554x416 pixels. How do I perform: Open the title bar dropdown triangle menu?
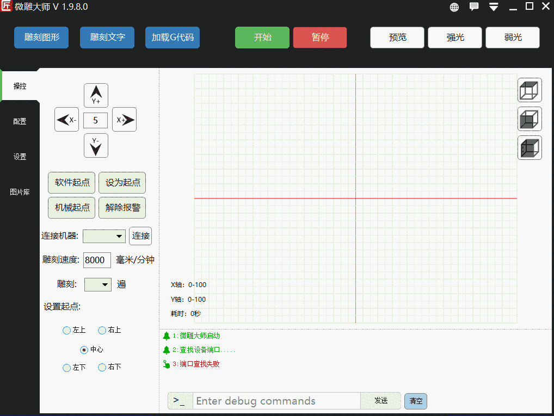494,7
